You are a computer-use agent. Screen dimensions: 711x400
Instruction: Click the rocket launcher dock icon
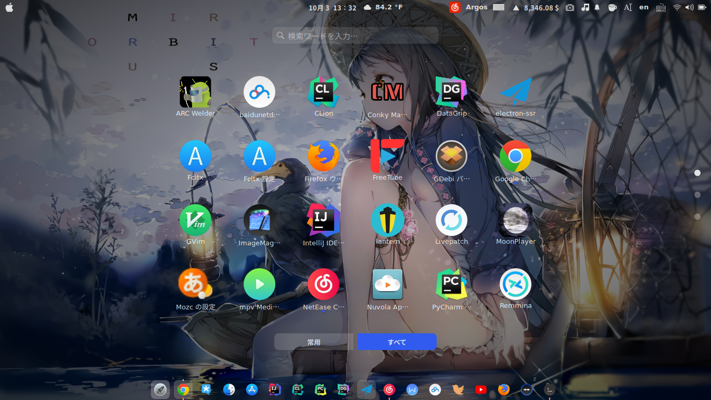coord(160,389)
